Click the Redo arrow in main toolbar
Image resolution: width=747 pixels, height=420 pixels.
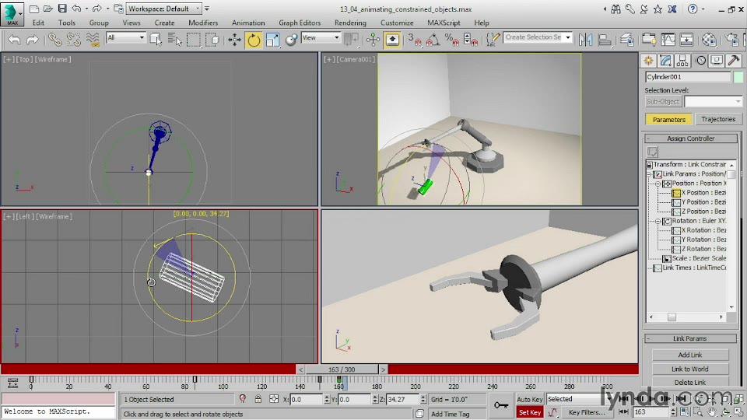(33, 40)
